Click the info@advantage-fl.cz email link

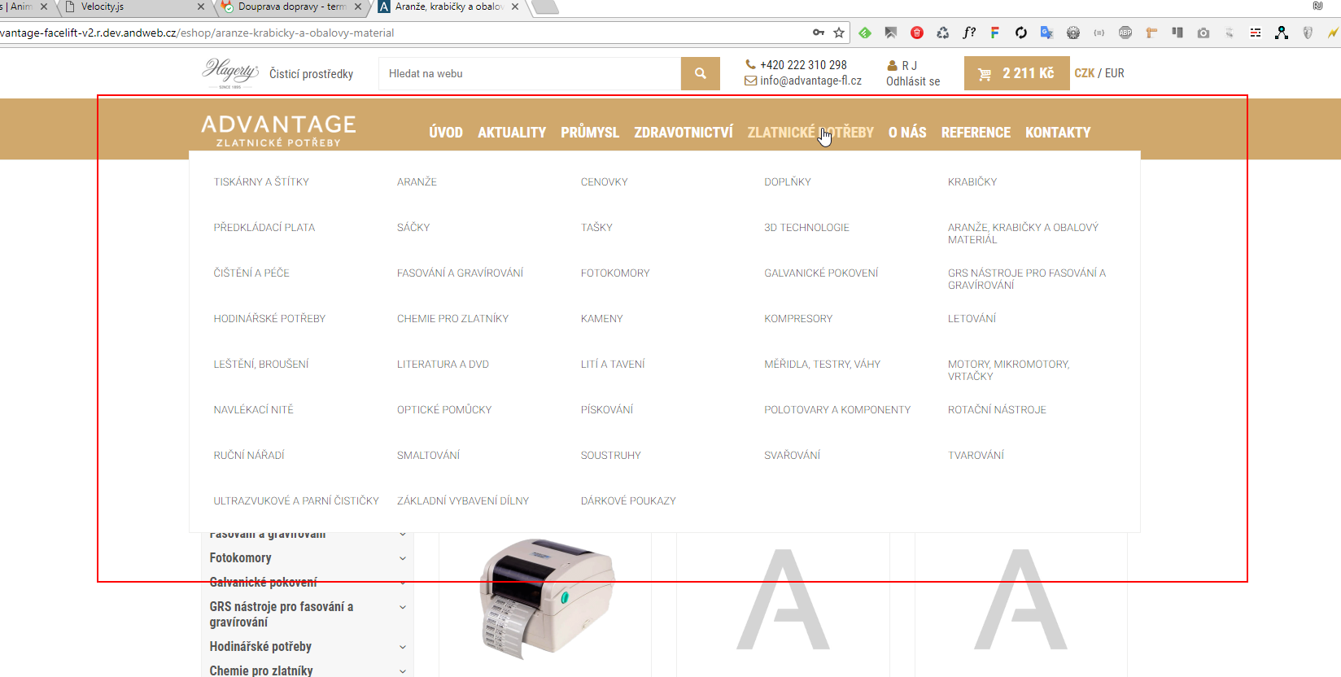coord(810,81)
